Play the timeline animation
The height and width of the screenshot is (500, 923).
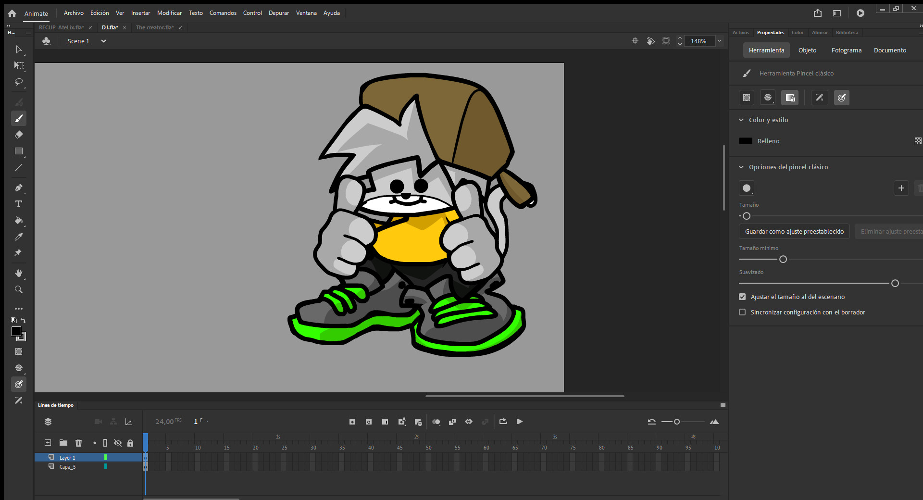[520, 422]
